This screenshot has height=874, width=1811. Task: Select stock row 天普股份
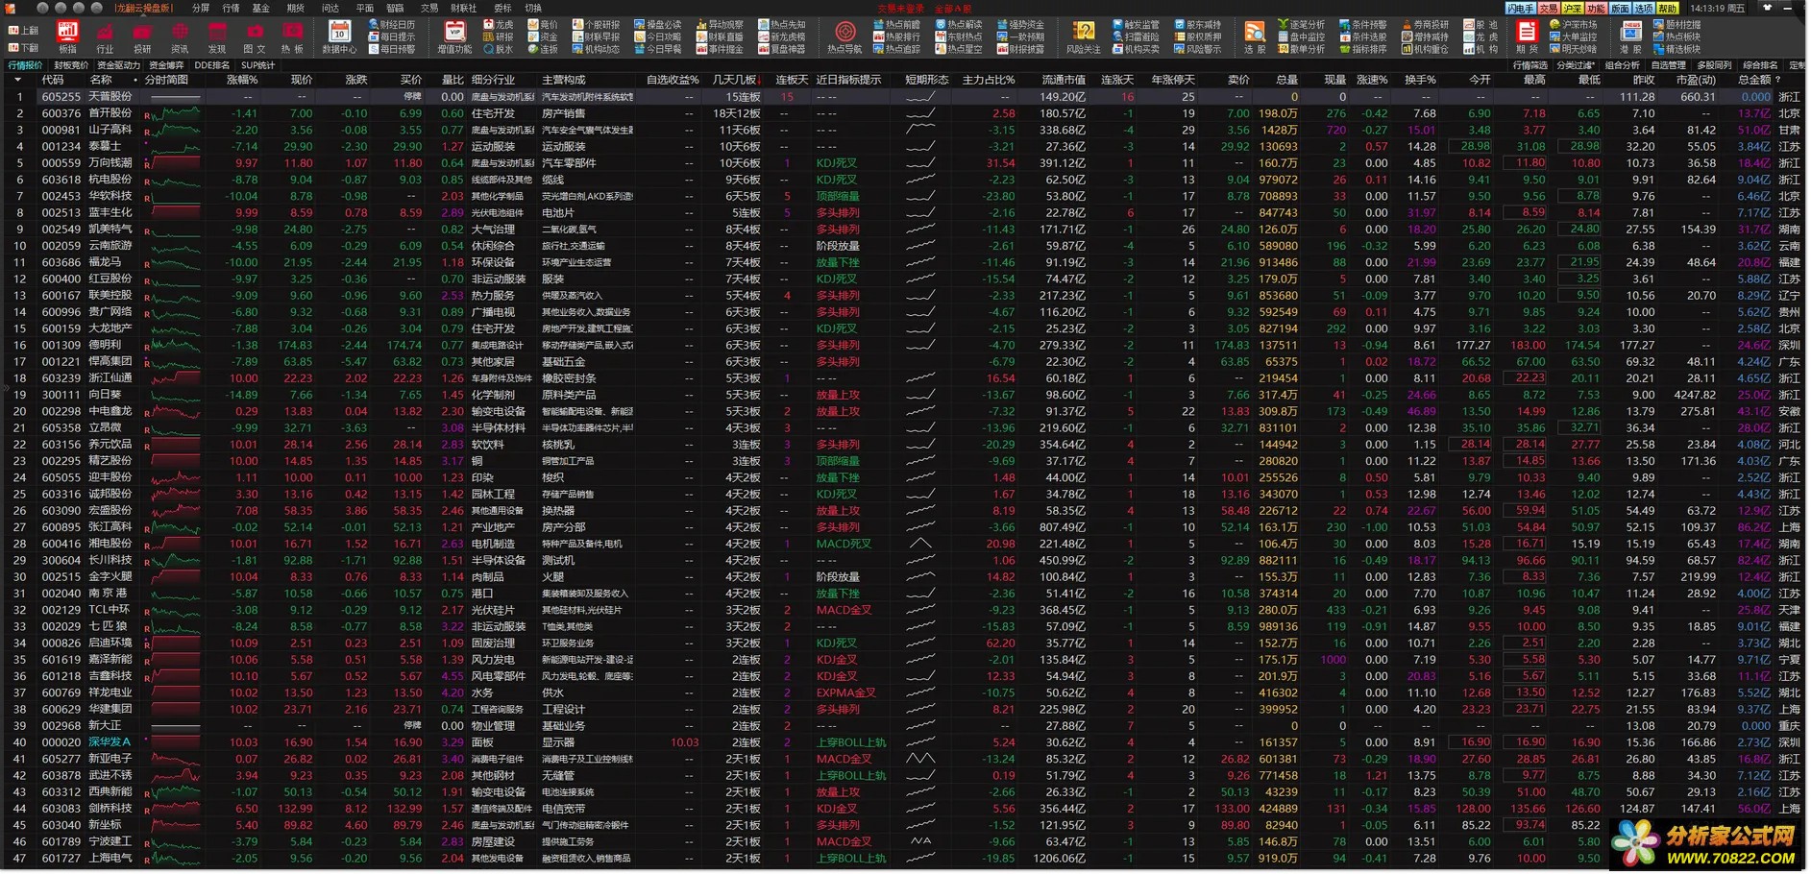(x=903, y=97)
